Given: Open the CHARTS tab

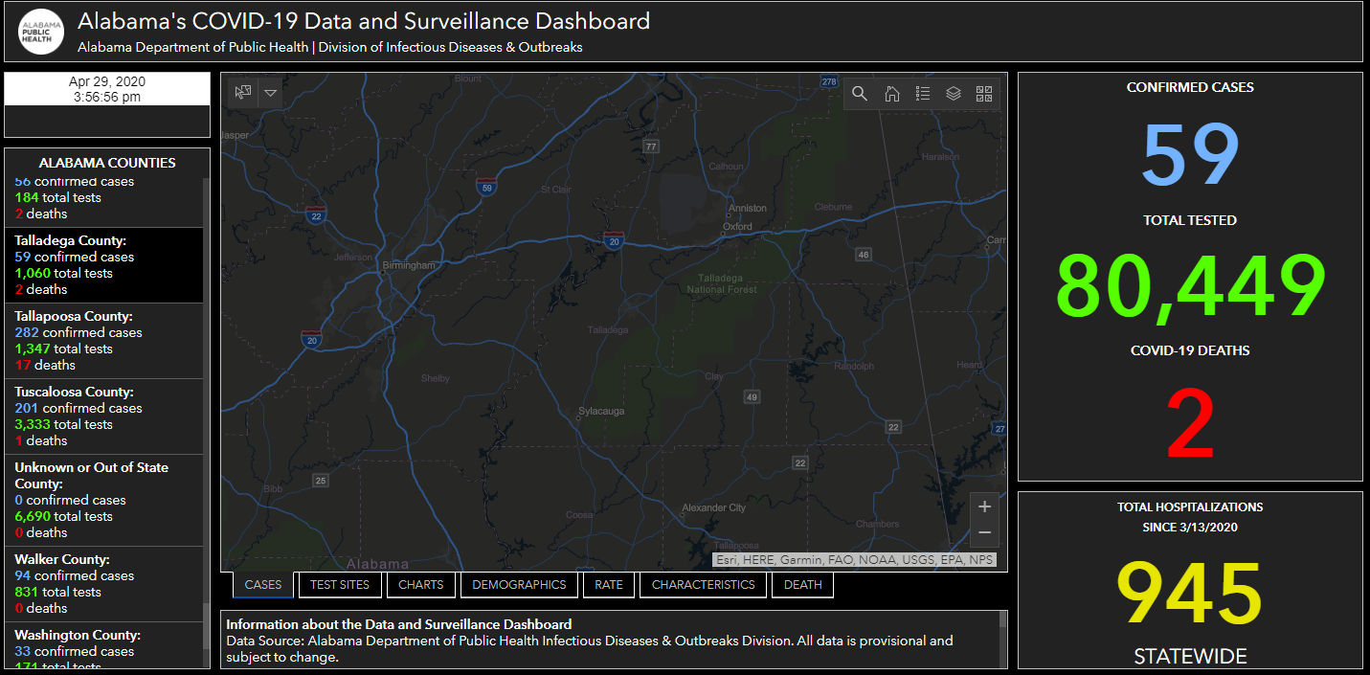Looking at the screenshot, I should [421, 585].
